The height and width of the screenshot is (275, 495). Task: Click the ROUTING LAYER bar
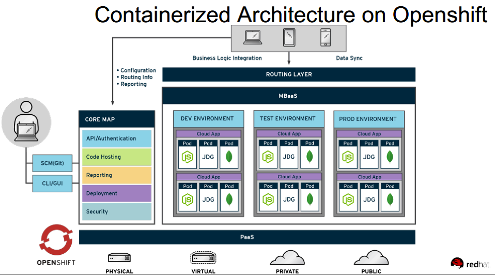click(289, 74)
